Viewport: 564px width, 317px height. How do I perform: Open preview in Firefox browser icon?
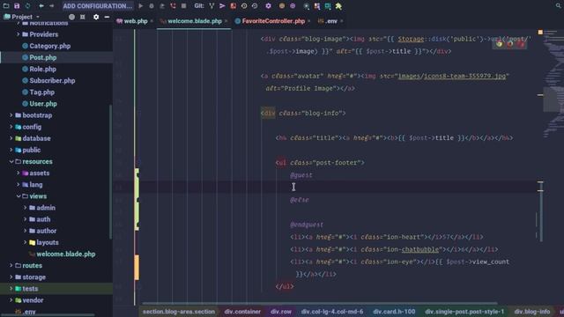pyautogui.click(x=510, y=44)
